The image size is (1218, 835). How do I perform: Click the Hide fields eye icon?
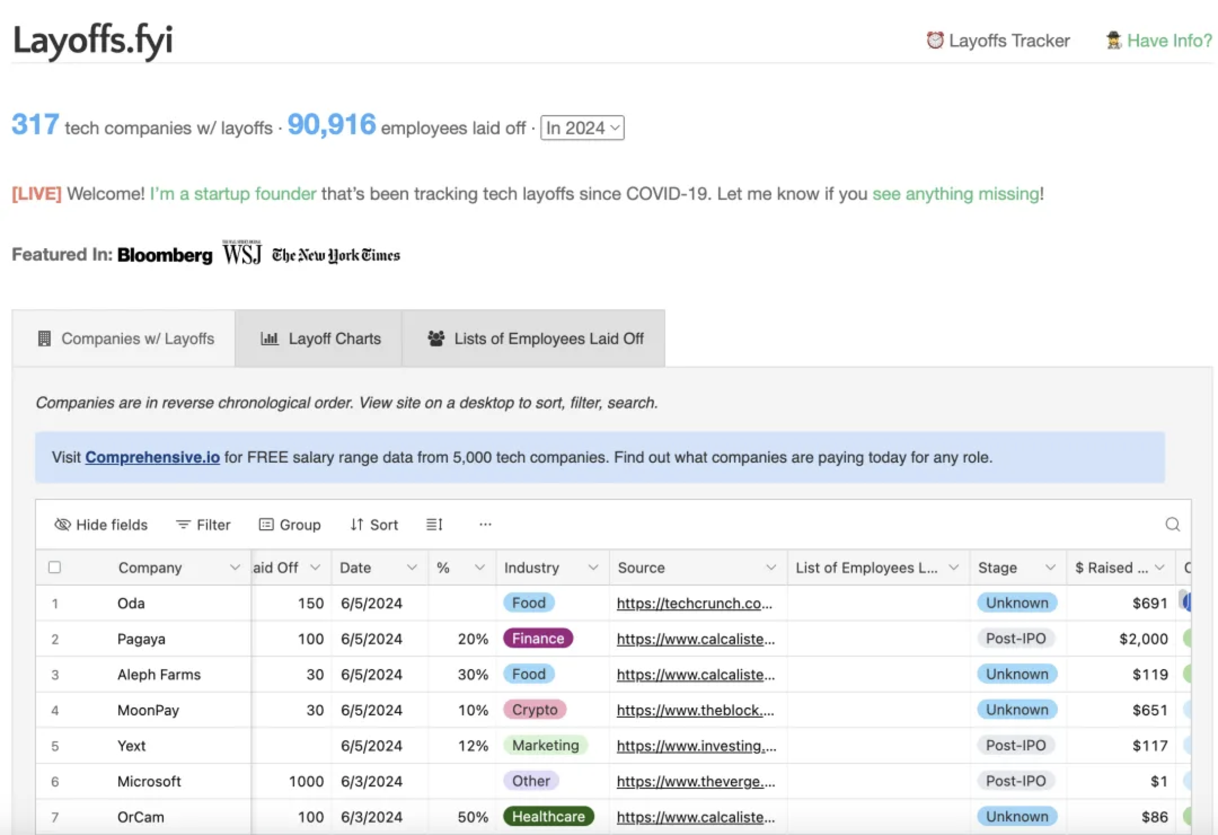click(x=62, y=525)
